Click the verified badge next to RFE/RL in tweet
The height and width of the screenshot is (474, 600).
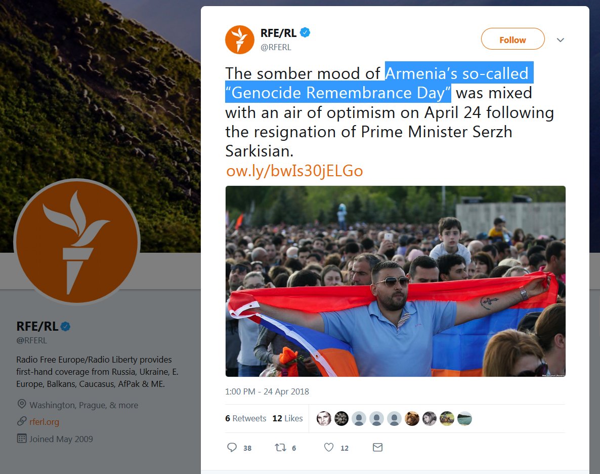[x=305, y=33]
